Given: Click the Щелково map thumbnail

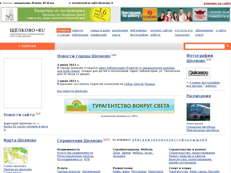Looking at the screenshot, I should (16, 155).
